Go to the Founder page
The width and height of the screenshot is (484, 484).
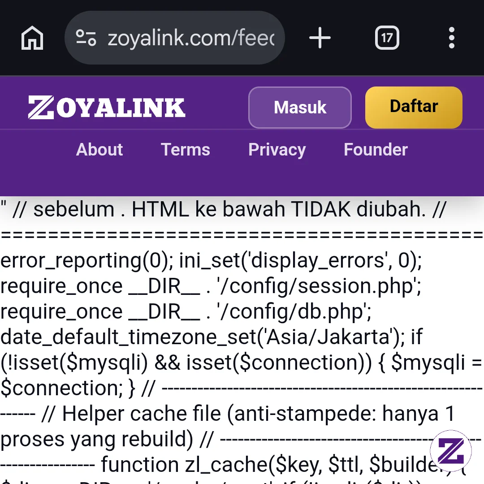[376, 150]
